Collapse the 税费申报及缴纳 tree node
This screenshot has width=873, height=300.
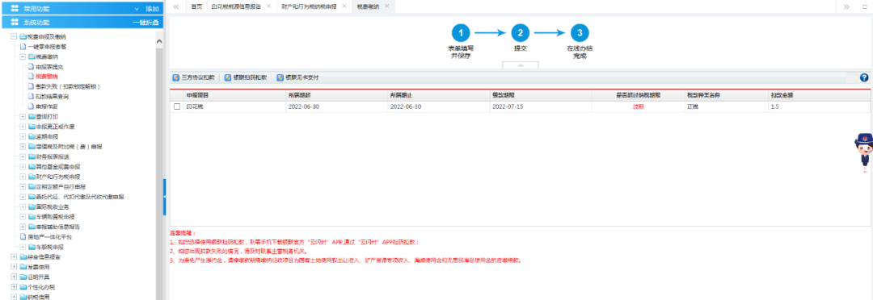coord(14,36)
